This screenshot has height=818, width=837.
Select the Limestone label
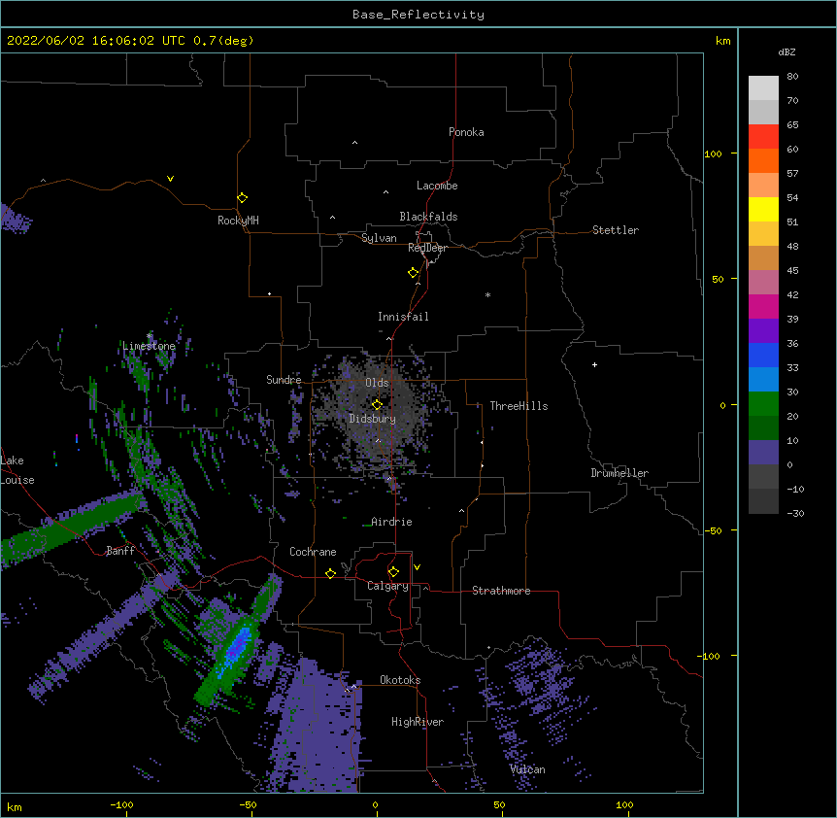(149, 346)
